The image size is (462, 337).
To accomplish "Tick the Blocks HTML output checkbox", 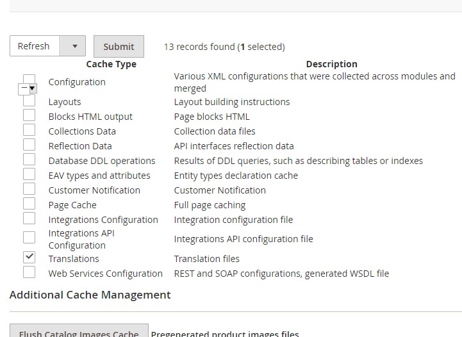I will [x=29, y=115].
